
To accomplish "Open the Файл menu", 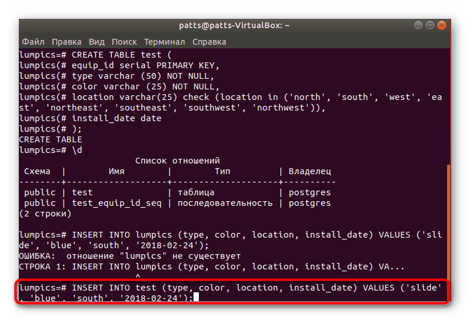I will [x=34, y=42].
